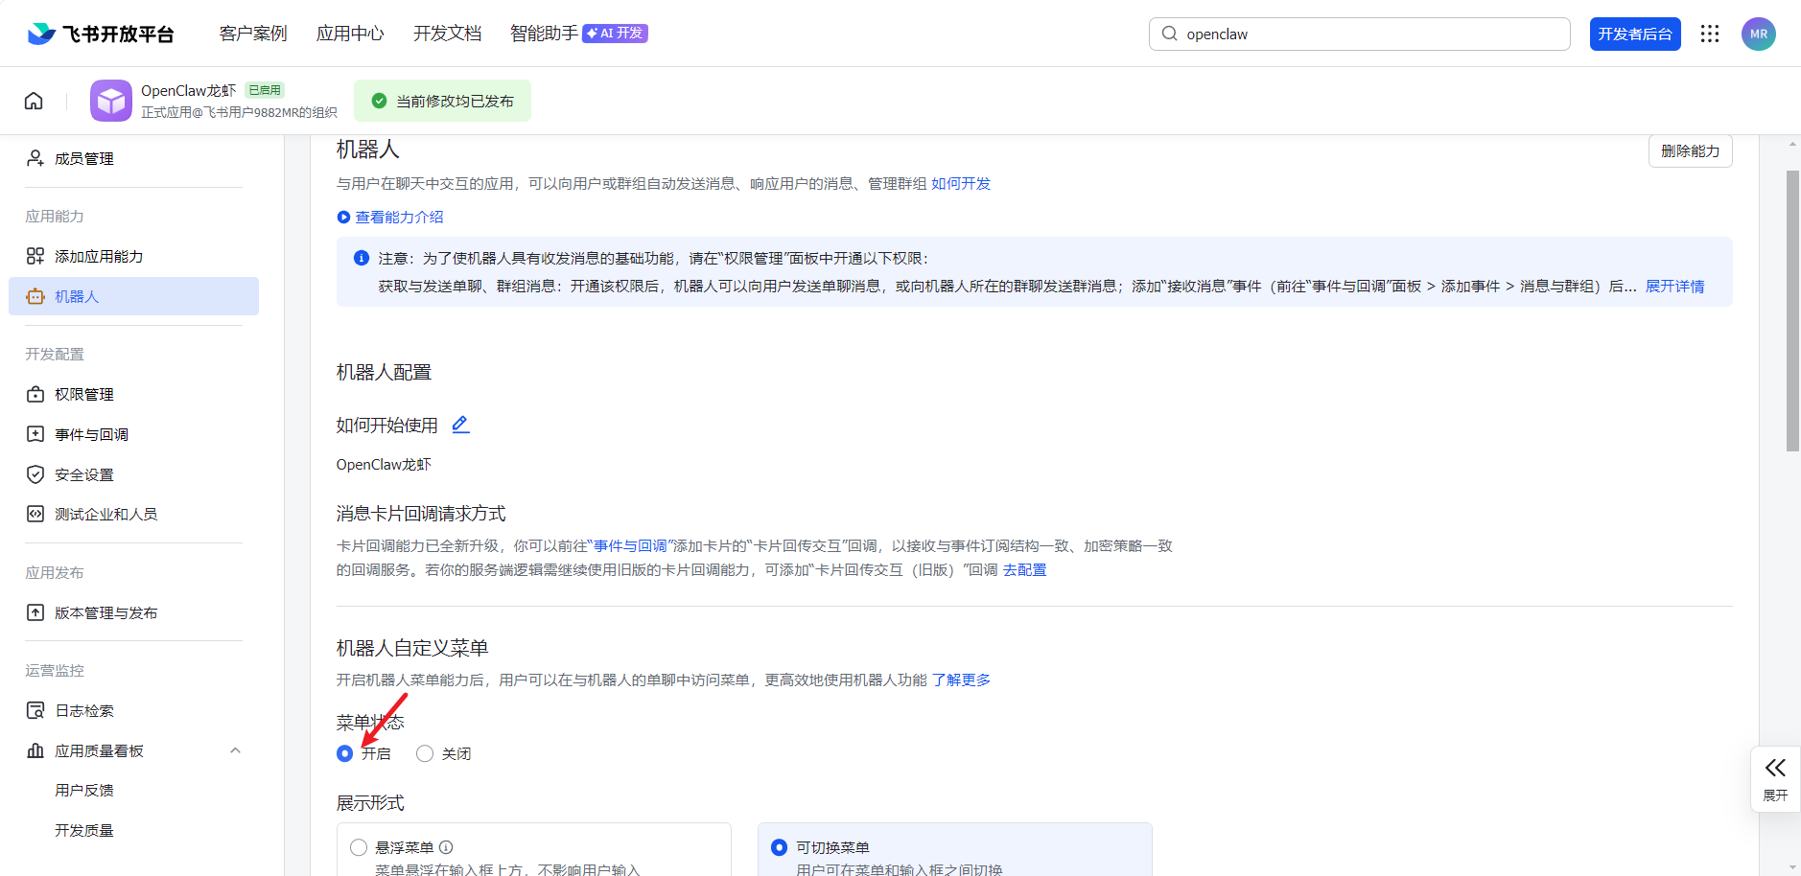
Task: Select the 开启 radio for 菜单状态
Action: [344, 753]
